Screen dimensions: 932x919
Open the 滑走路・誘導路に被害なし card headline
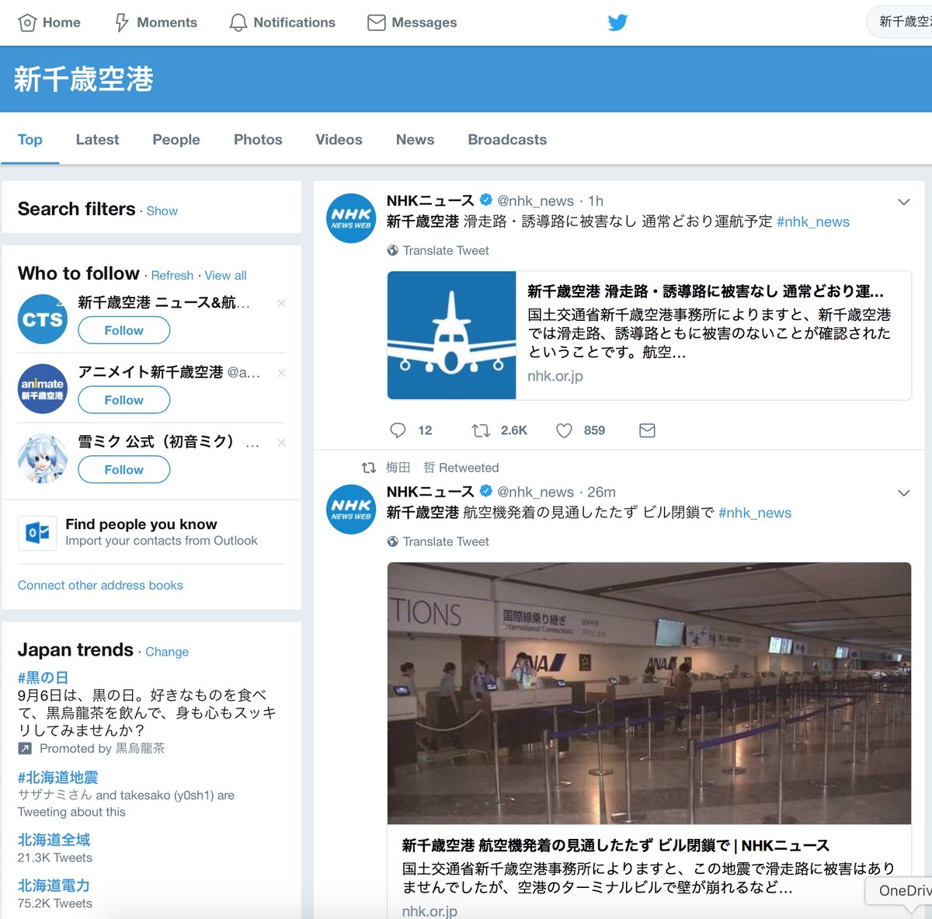click(x=705, y=292)
